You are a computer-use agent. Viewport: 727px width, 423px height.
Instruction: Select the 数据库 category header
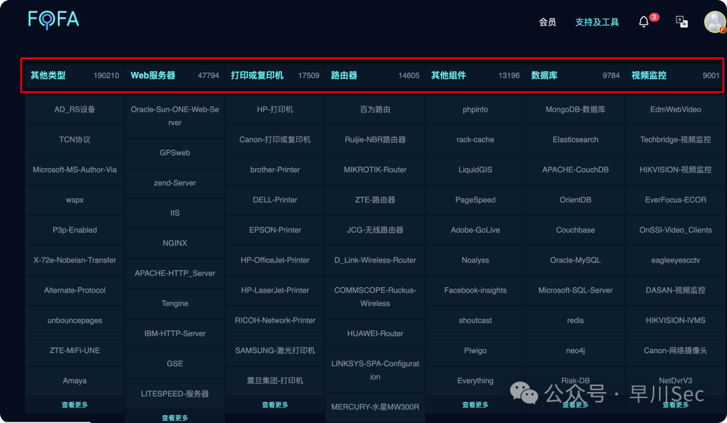pos(545,75)
